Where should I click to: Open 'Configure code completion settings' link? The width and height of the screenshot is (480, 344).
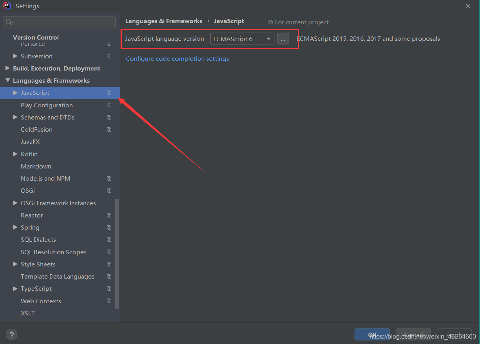tap(177, 59)
